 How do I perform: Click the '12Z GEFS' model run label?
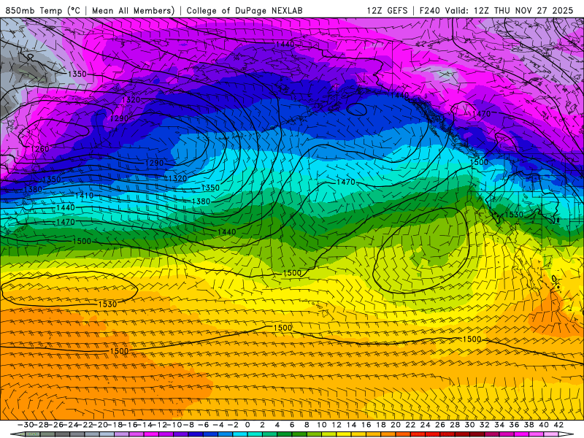tap(387, 10)
